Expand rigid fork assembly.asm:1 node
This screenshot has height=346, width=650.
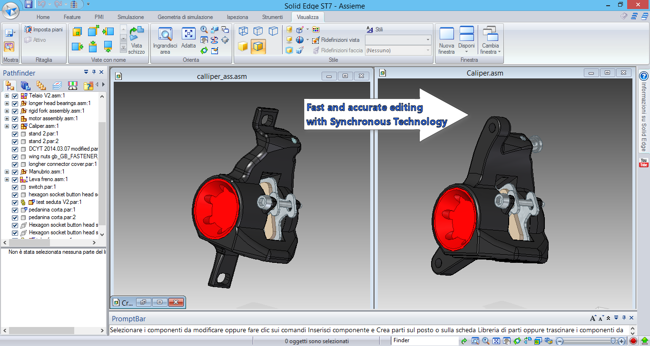click(x=7, y=111)
